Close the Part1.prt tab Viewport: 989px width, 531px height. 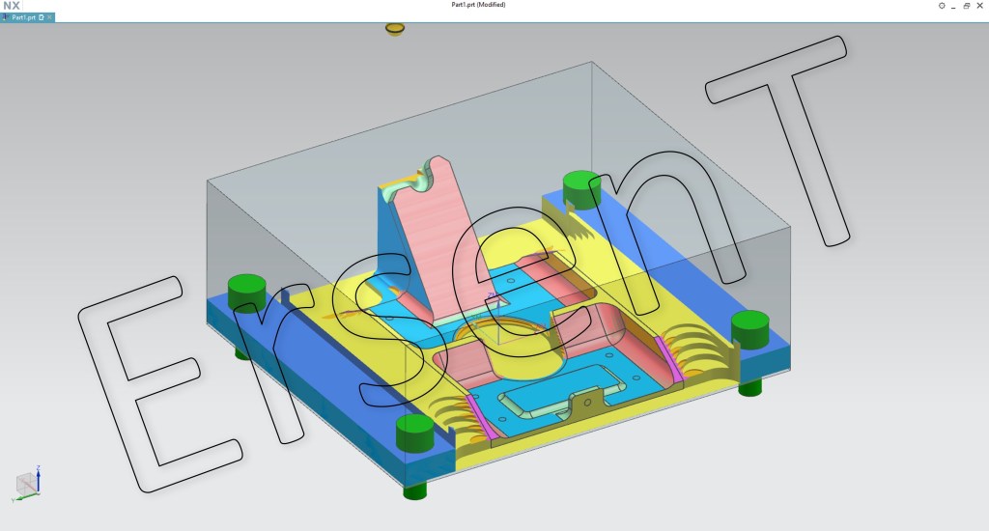click(x=49, y=17)
